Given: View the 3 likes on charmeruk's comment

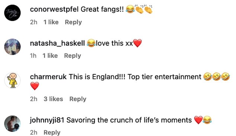Looking at the screenshot, I should 54,99.
